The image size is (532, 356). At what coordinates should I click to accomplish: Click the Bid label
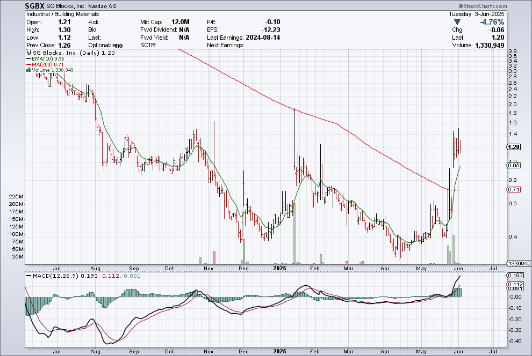tap(93, 30)
